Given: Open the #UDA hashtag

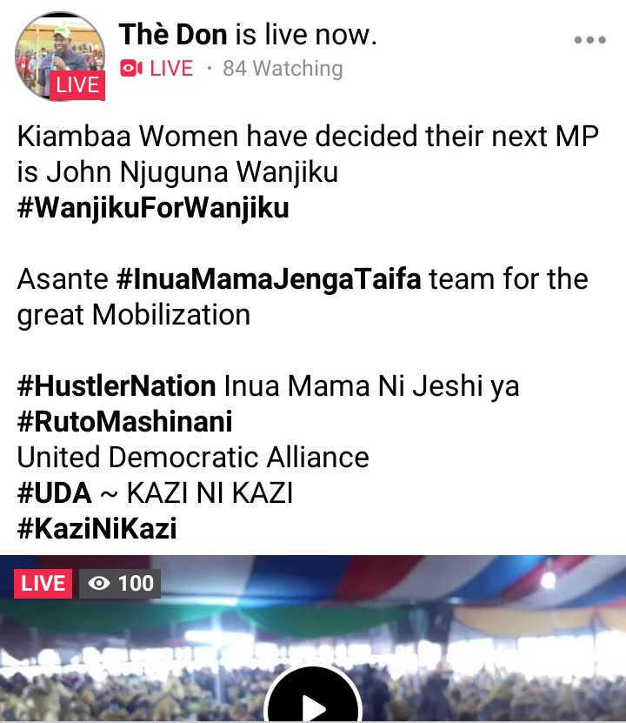Looking at the screenshot, I should (55, 492).
